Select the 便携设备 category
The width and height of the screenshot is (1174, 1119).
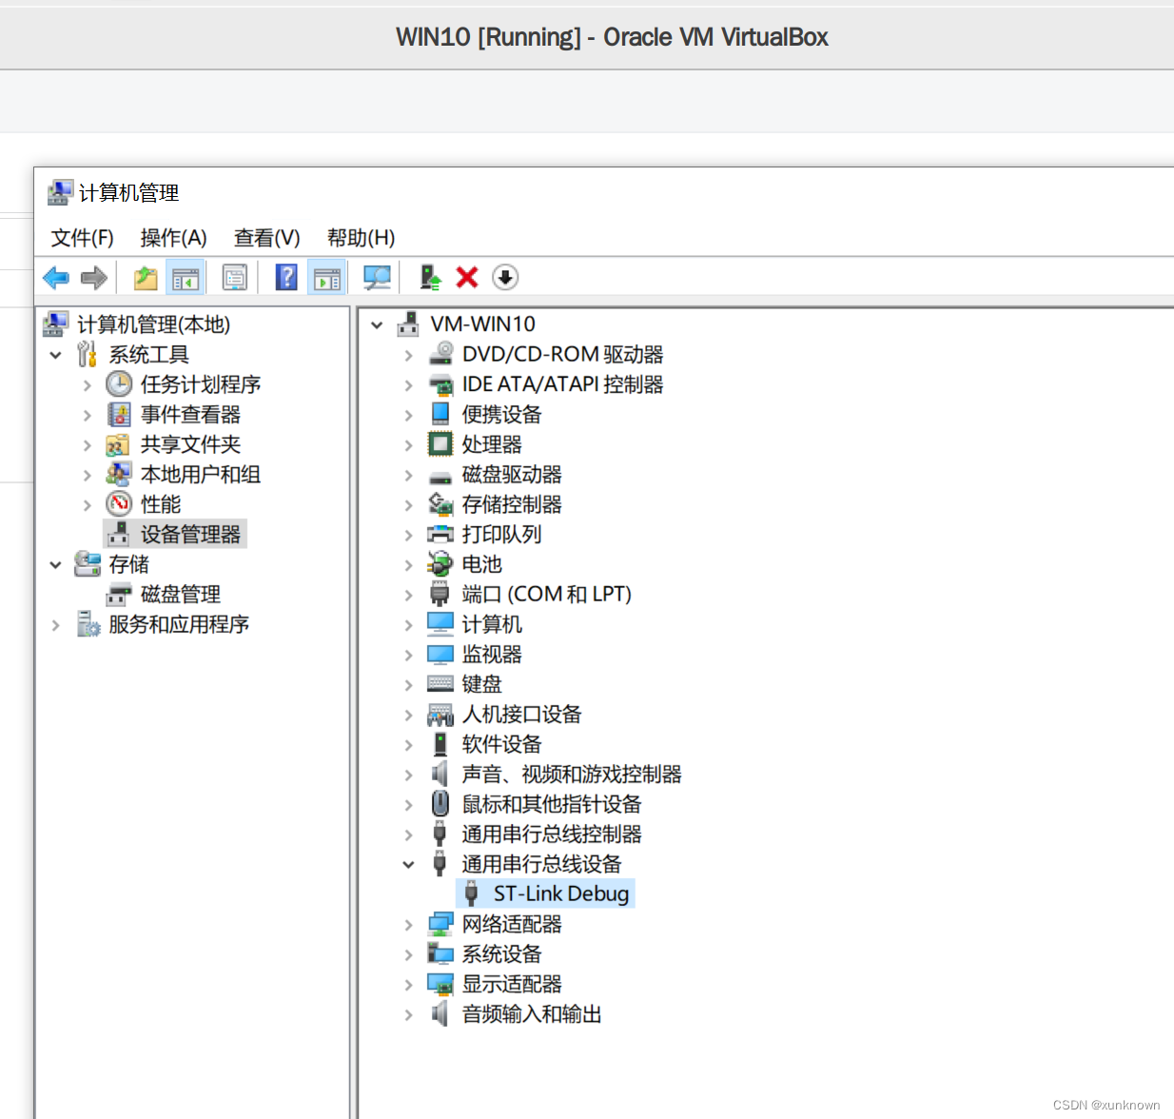tap(501, 415)
